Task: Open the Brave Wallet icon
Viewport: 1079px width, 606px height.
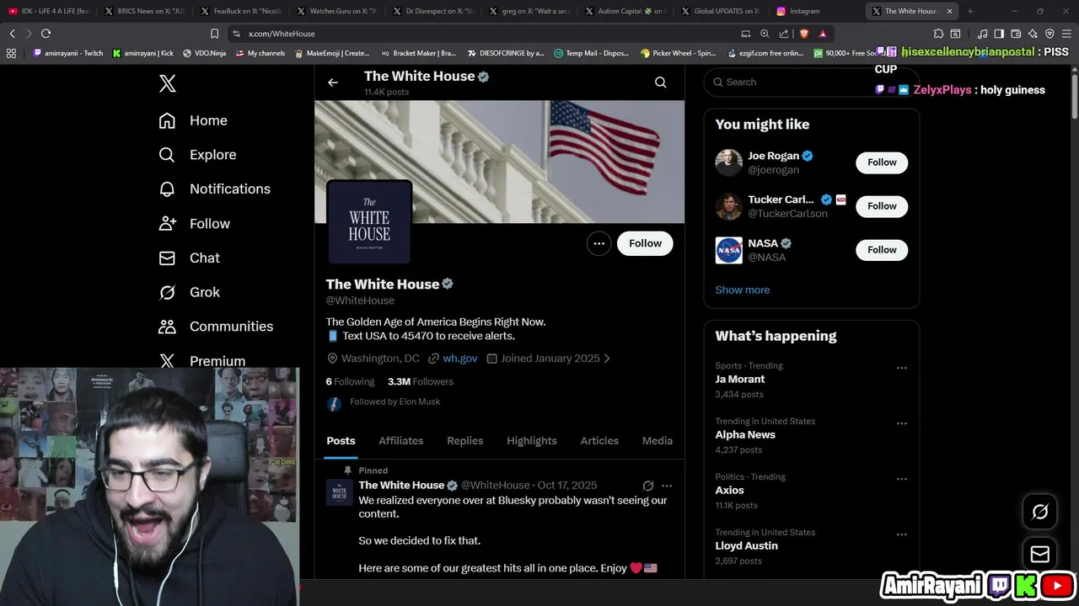Action: (x=1016, y=34)
